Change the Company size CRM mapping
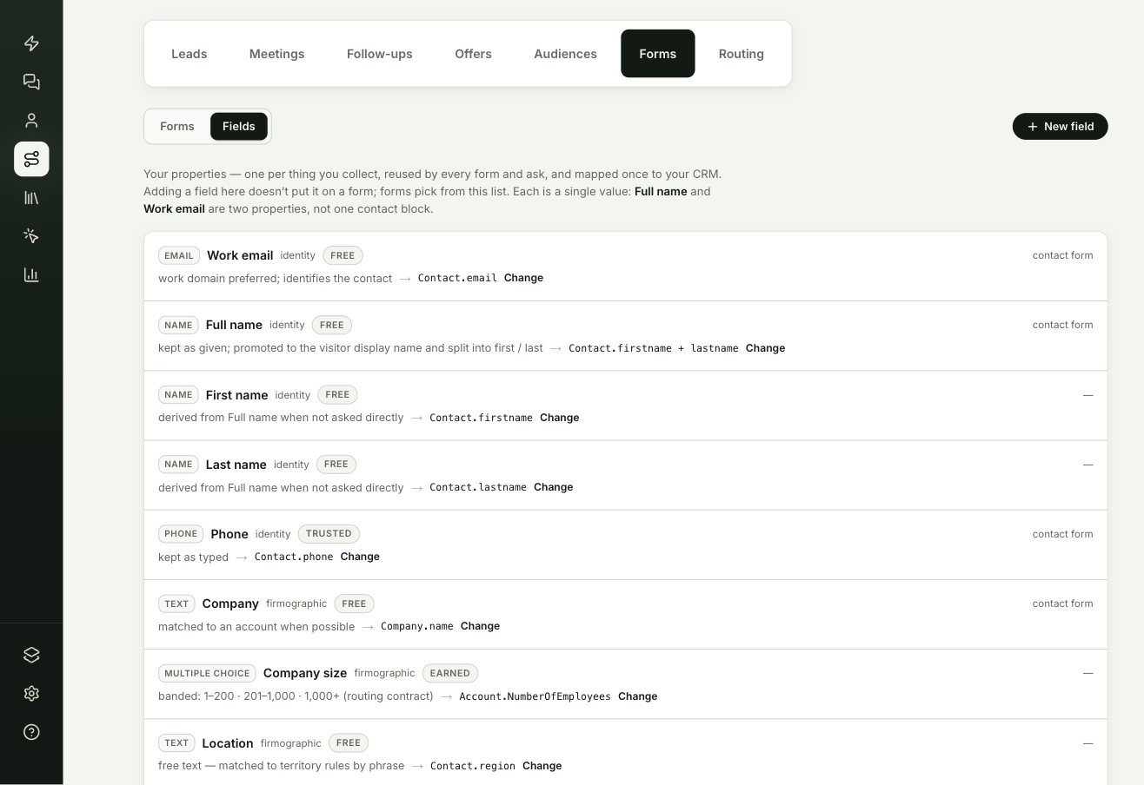This screenshot has height=785, width=1144. coord(637,696)
